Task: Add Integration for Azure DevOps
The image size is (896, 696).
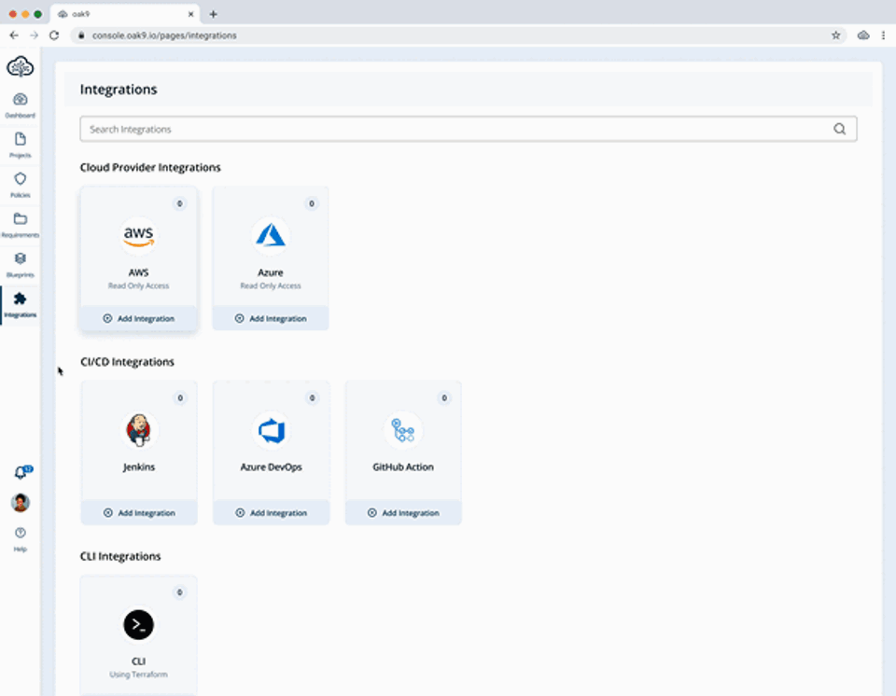Action: [272, 512]
